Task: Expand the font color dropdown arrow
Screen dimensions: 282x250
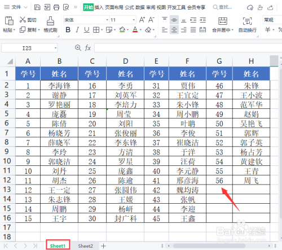Action: (x=140, y=30)
